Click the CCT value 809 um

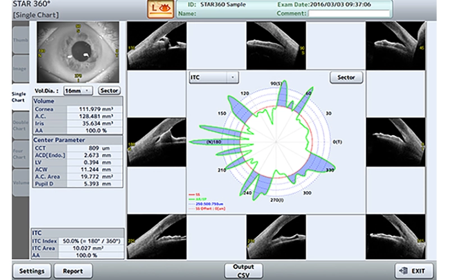coord(99,148)
